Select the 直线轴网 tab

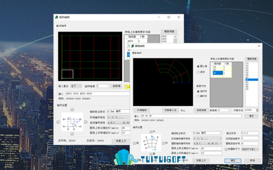coord(61,26)
